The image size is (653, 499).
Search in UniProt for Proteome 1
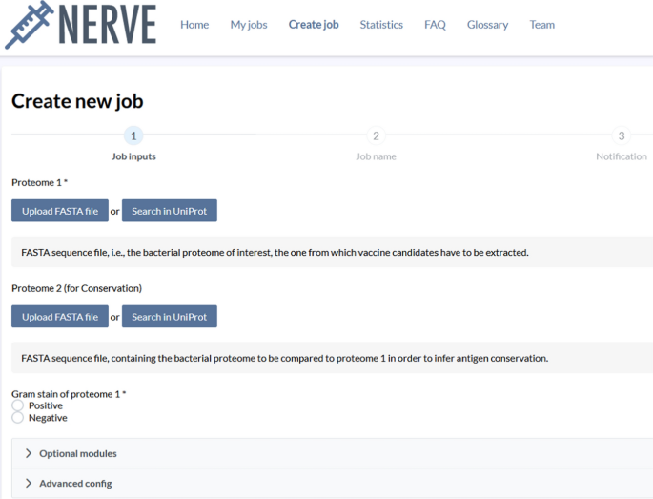coord(170,211)
